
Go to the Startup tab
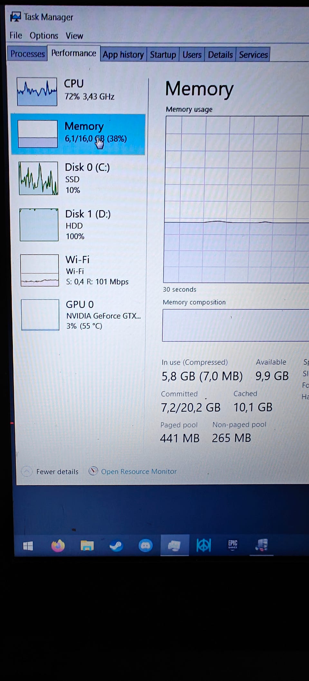click(163, 54)
